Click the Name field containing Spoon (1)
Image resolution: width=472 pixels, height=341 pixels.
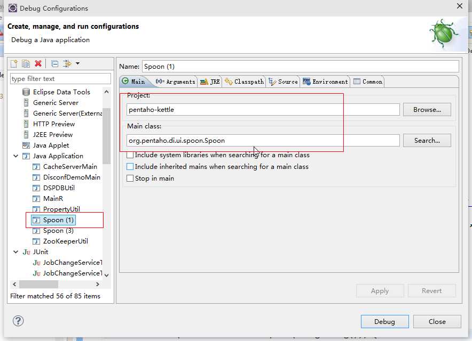pyautogui.click(x=301, y=67)
